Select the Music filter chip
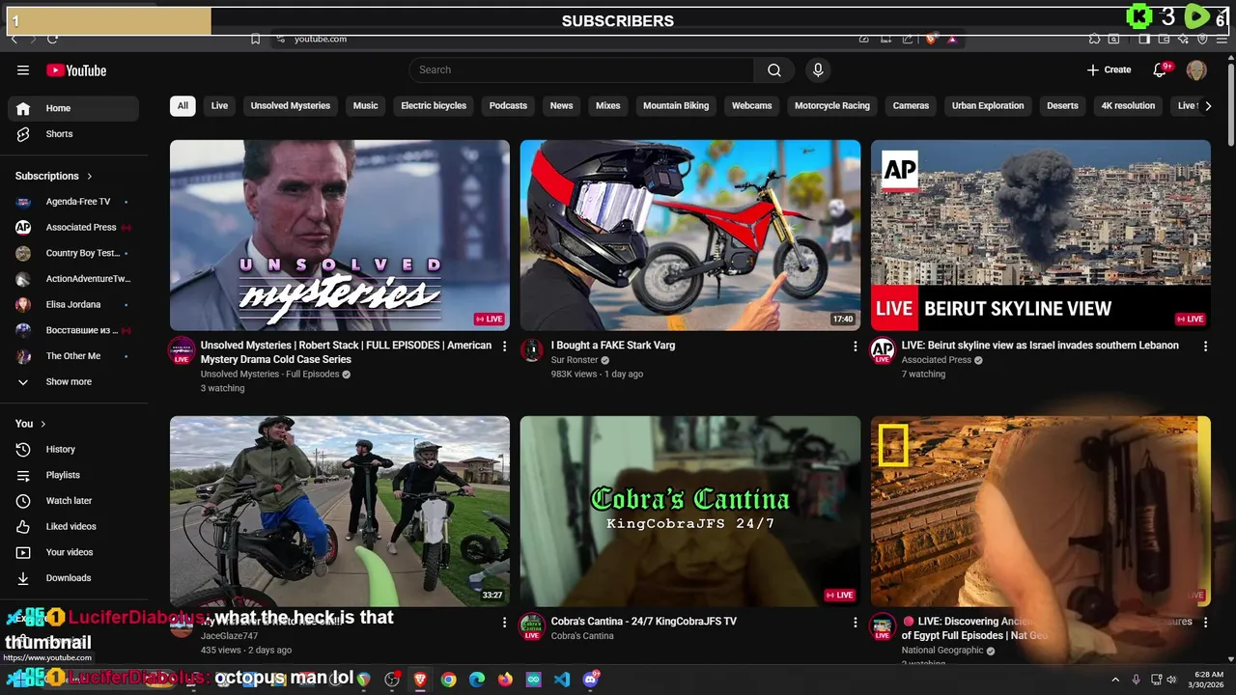1236x695 pixels. pos(365,106)
